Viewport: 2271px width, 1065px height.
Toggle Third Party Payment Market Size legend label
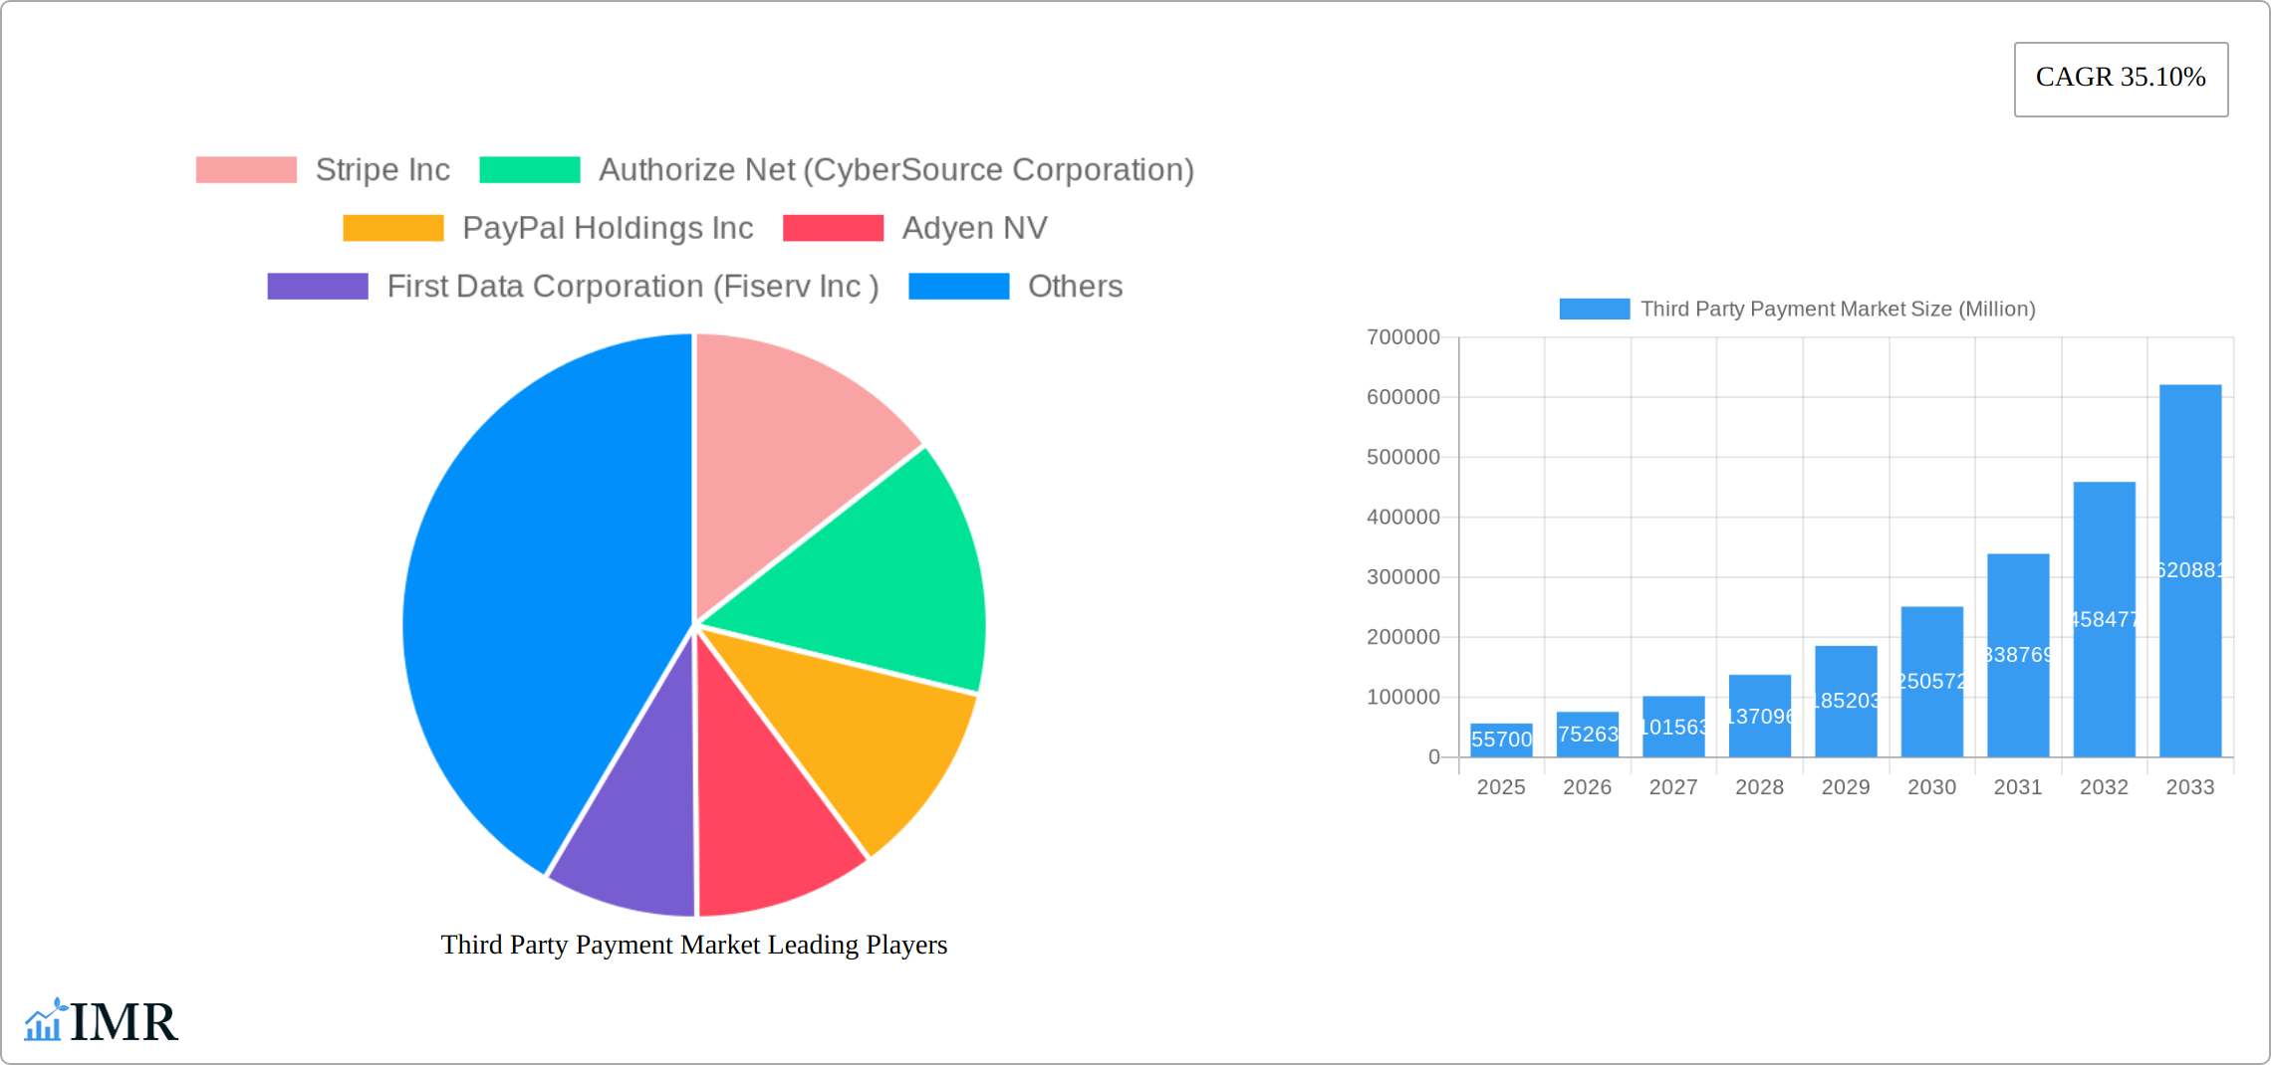[x=1839, y=310]
